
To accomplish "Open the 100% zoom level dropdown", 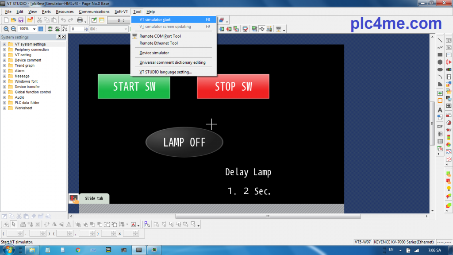I will point(34,29).
